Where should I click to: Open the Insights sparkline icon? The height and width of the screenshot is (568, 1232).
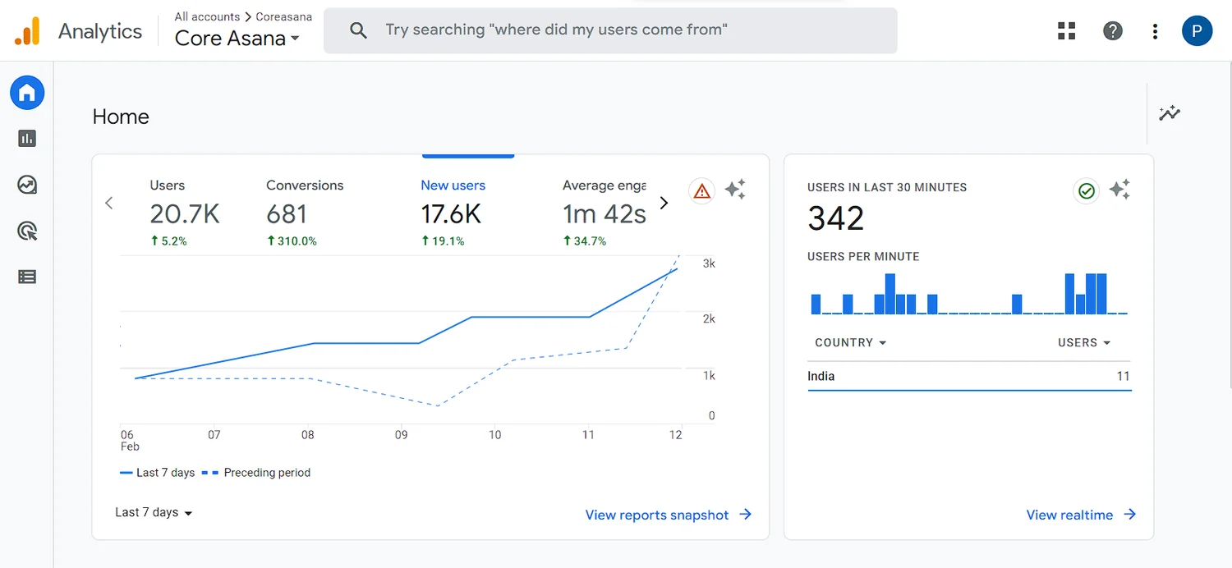(1170, 113)
